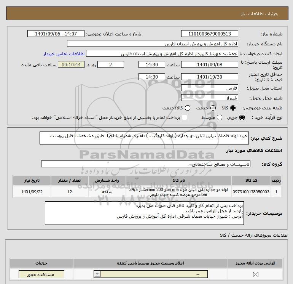Click the مشاهده مجوز button
The height and width of the screenshot is (284, 293).
click(41, 274)
